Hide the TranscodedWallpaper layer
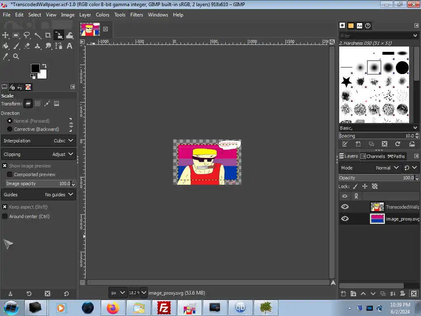 click(x=345, y=207)
